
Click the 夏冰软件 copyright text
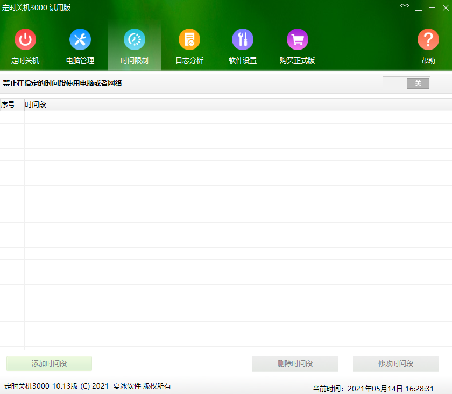(x=127, y=386)
